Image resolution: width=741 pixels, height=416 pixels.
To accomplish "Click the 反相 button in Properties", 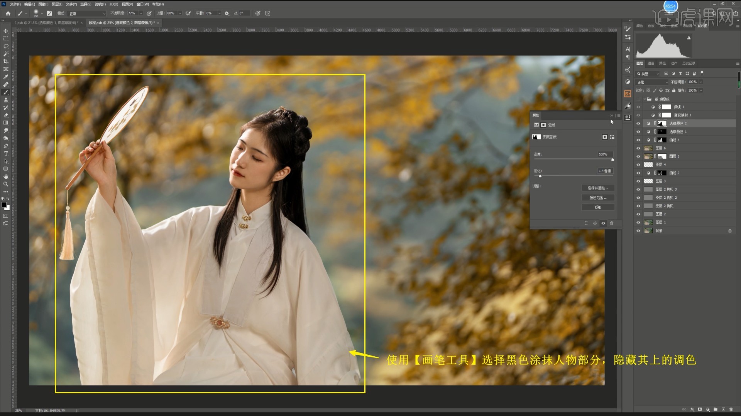I will point(598,207).
